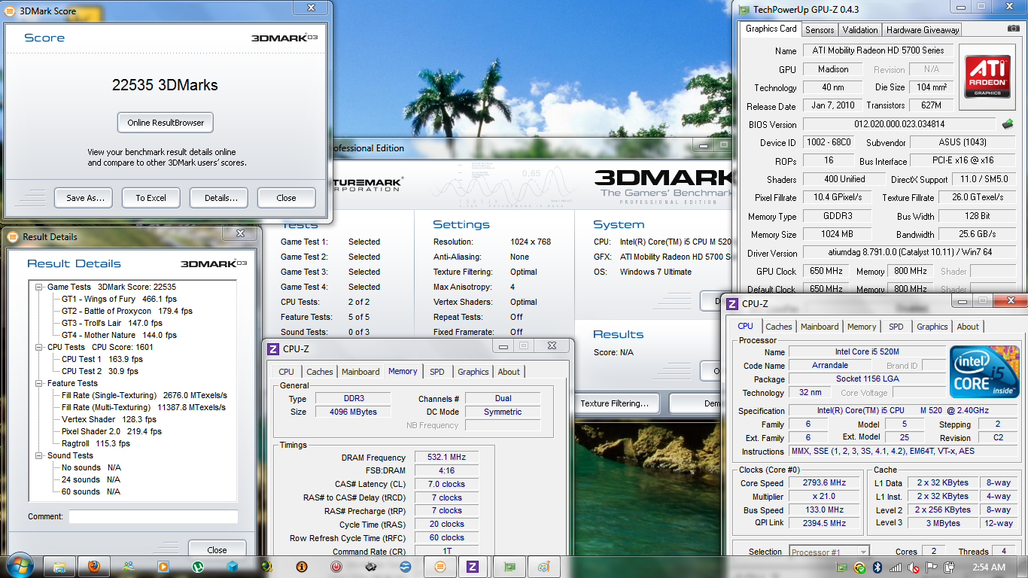Image resolution: width=1028 pixels, height=578 pixels.
Task: Click the GPU-Z green card taskbar button
Action: [x=509, y=567]
